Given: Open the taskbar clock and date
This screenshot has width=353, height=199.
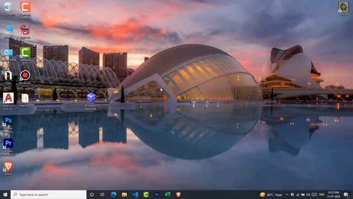Looking at the screenshot, I should coord(334,195).
